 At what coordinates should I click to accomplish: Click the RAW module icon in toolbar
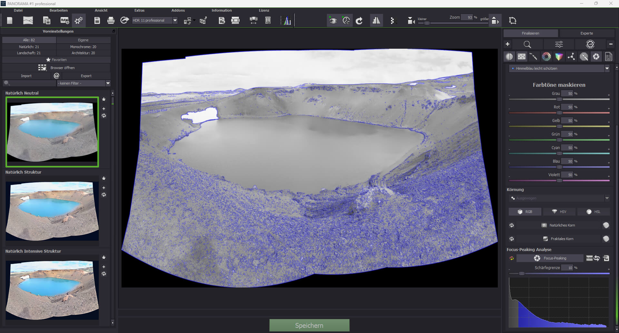click(x=65, y=21)
